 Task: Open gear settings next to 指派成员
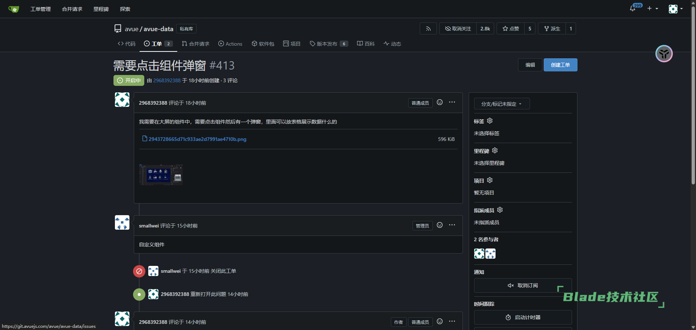click(x=500, y=210)
